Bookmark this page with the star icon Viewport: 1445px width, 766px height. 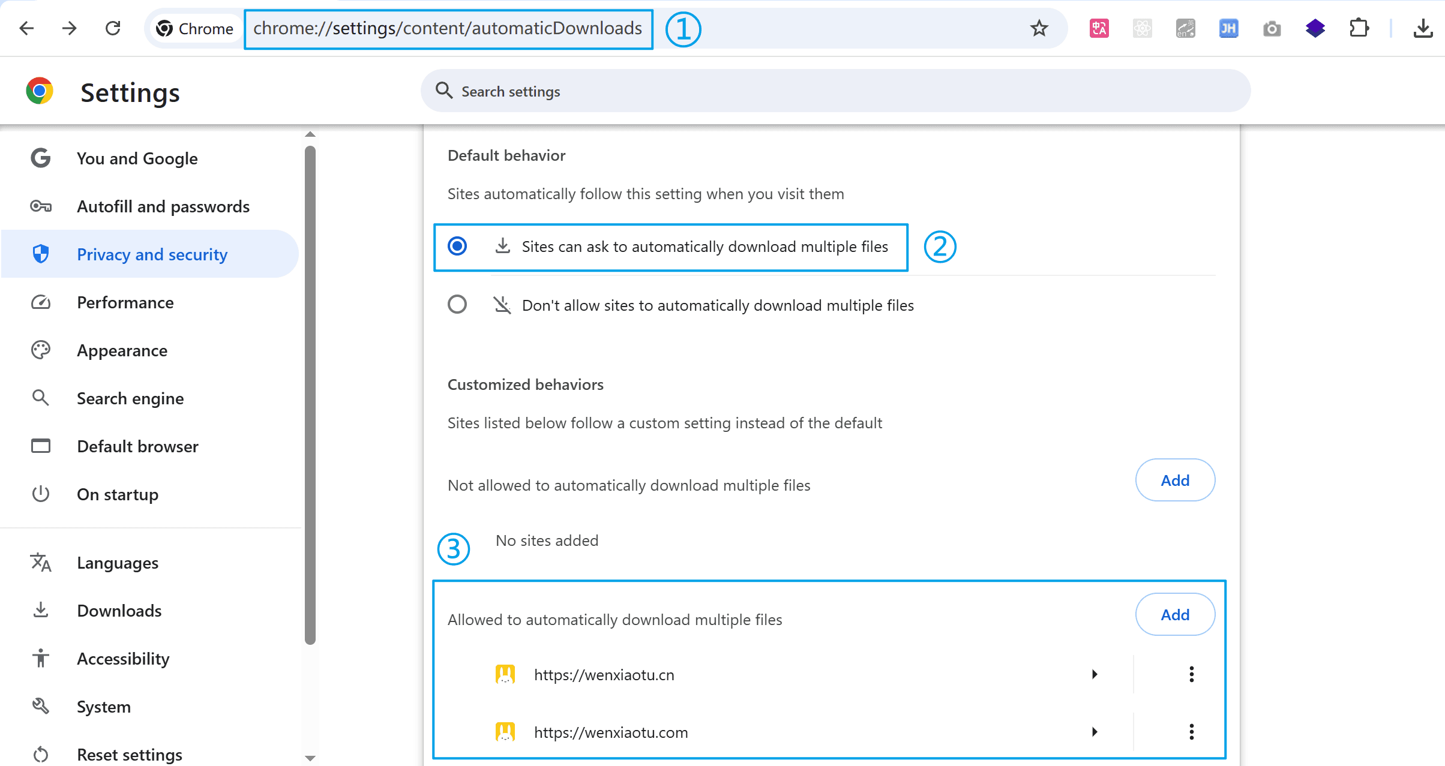coord(1039,28)
